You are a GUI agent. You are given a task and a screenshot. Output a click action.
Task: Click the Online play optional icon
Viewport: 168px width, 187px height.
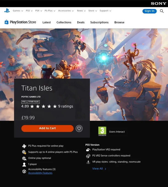pyautogui.click(x=24, y=158)
